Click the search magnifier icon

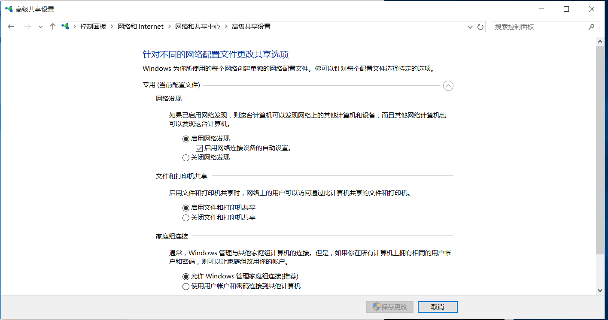(x=591, y=27)
